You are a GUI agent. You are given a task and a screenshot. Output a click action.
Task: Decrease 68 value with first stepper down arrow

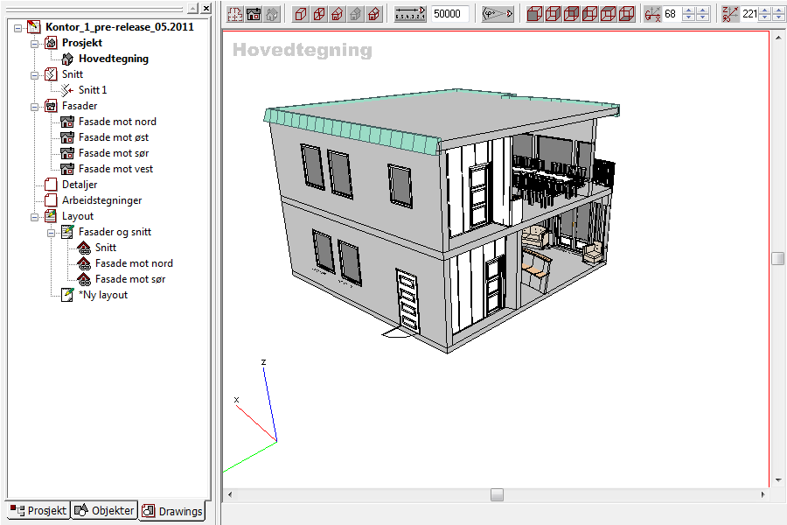pos(689,17)
